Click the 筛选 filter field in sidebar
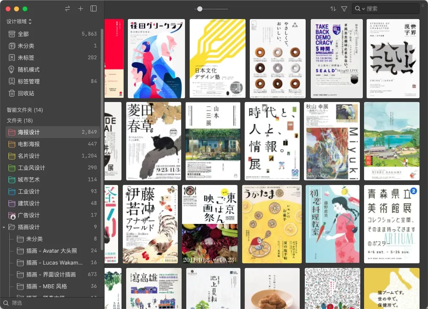Screen dimensions: 428x309 52,303
